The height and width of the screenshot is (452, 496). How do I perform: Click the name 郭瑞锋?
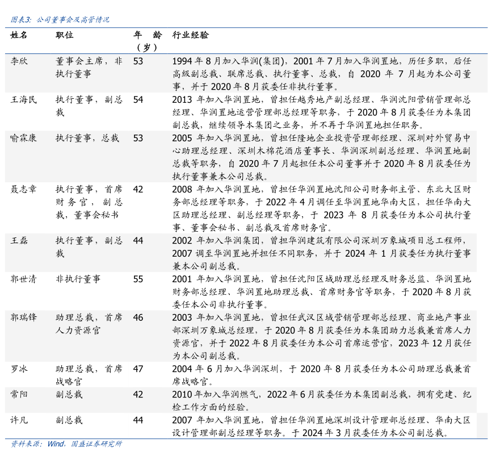[23, 317]
